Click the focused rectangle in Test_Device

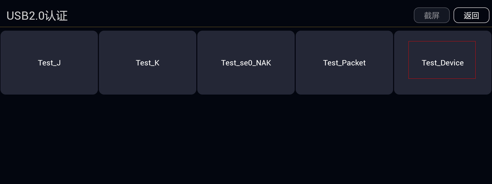[x=442, y=60]
